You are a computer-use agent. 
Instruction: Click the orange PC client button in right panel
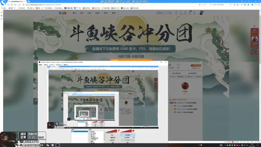click(x=196, y=65)
